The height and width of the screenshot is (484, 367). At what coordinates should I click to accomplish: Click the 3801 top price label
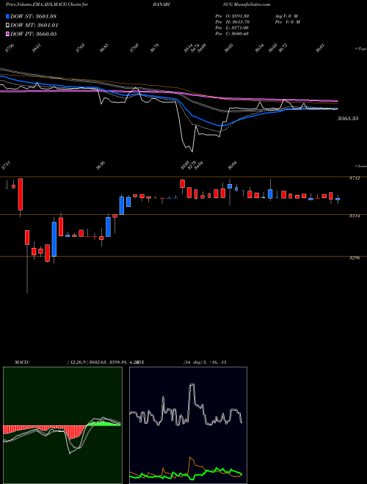tap(37, 48)
